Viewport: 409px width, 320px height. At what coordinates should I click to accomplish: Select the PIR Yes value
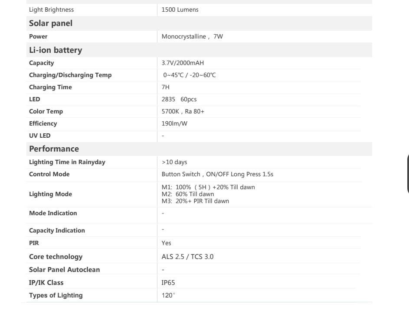[x=166, y=243]
